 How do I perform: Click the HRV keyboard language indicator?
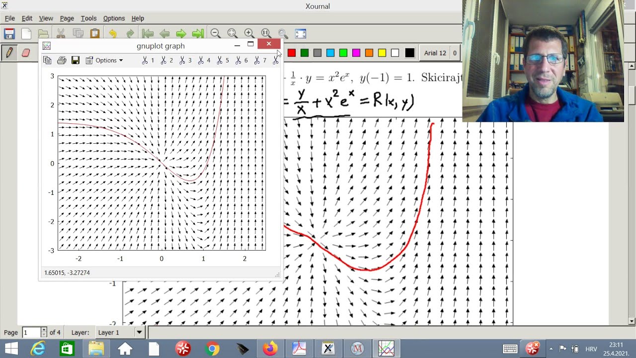click(591, 349)
